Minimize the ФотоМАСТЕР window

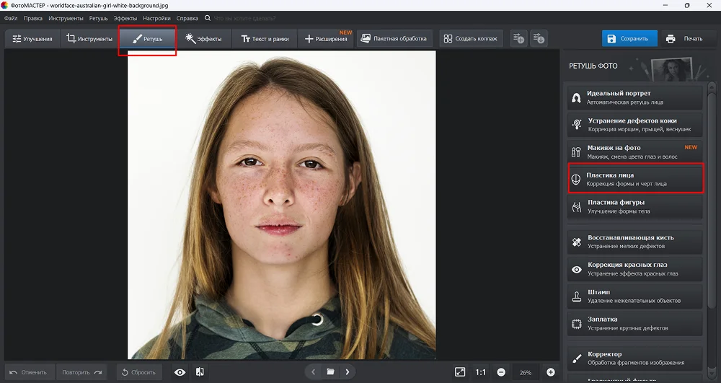pyautogui.click(x=665, y=6)
